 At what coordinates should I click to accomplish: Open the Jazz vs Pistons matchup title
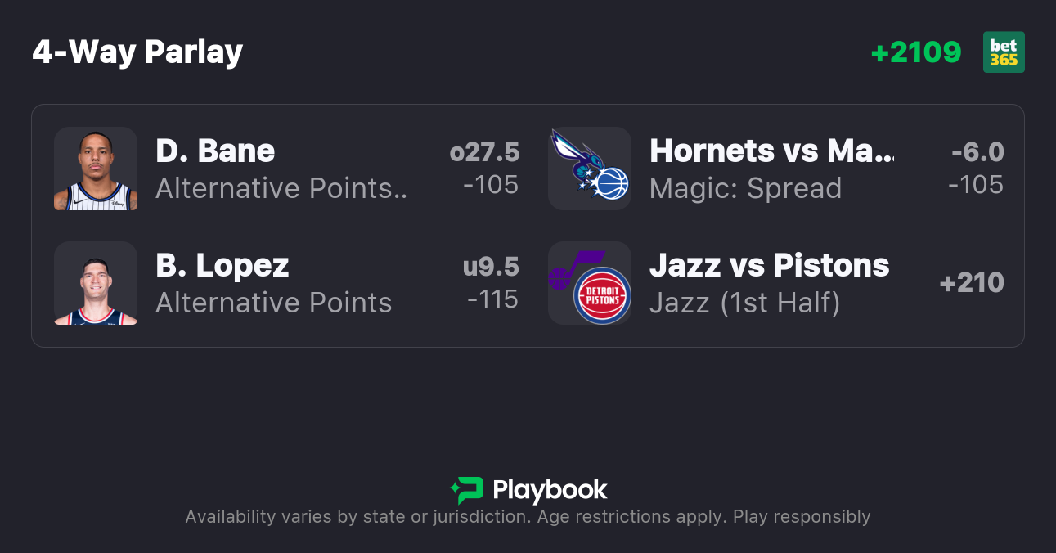click(769, 266)
